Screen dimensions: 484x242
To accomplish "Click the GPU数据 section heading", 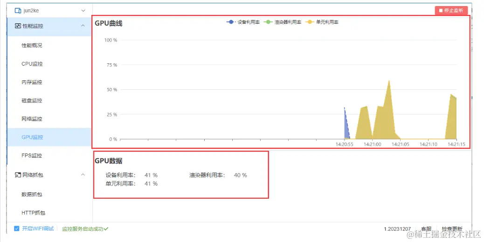I will (x=108, y=161).
